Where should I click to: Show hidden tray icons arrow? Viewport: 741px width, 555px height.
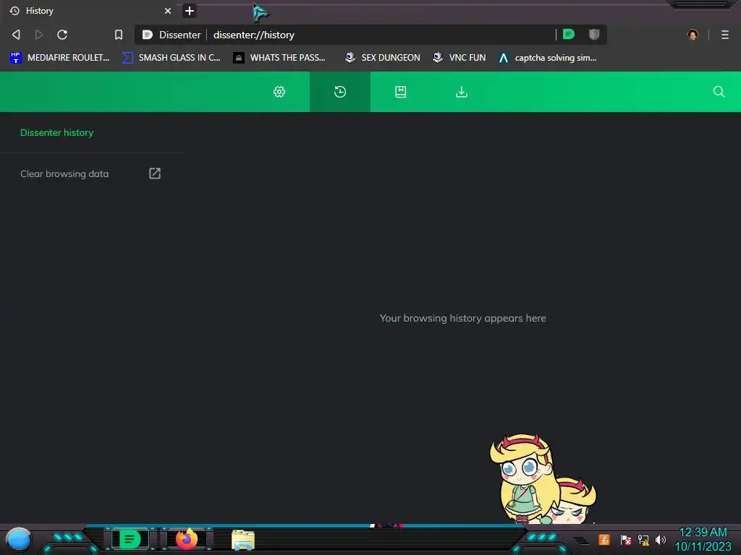click(583, 541)
